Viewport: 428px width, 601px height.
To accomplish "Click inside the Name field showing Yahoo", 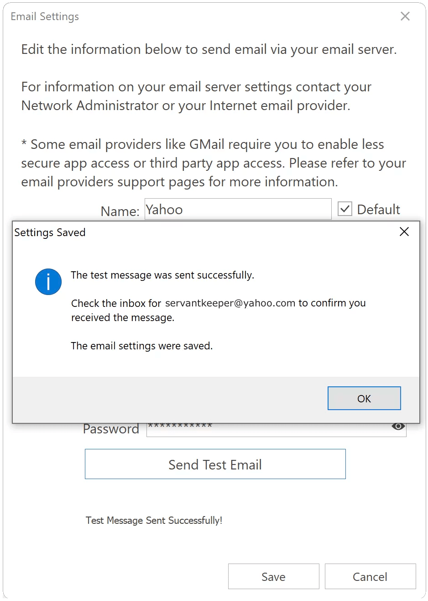I will tap(238, 209).
